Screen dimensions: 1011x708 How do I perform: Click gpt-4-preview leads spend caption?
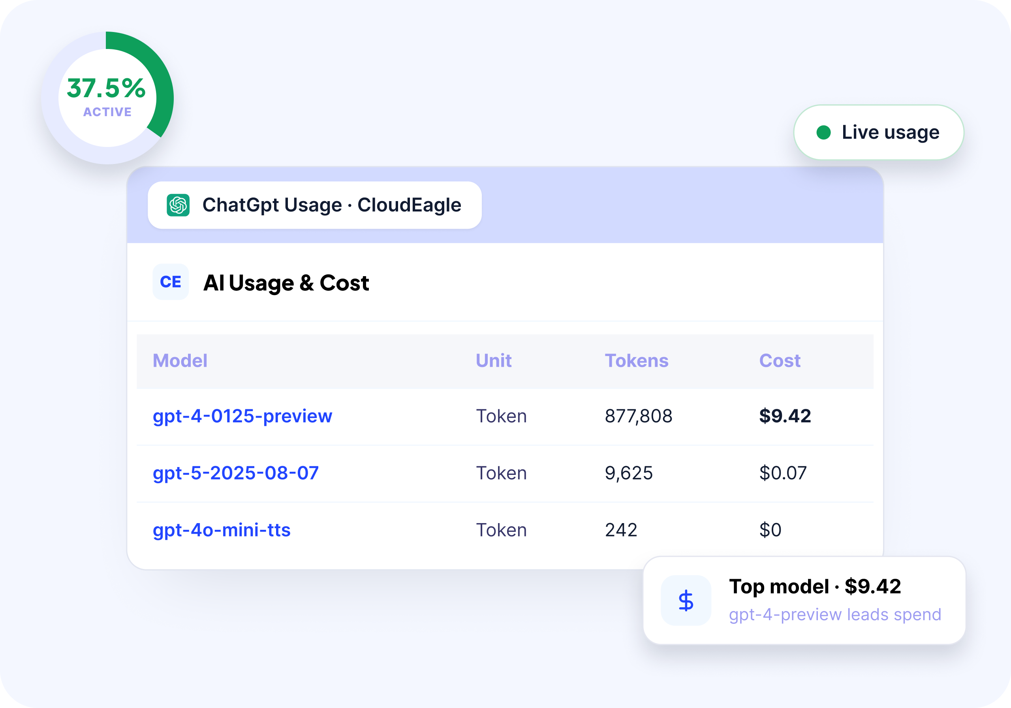point(835,615)
